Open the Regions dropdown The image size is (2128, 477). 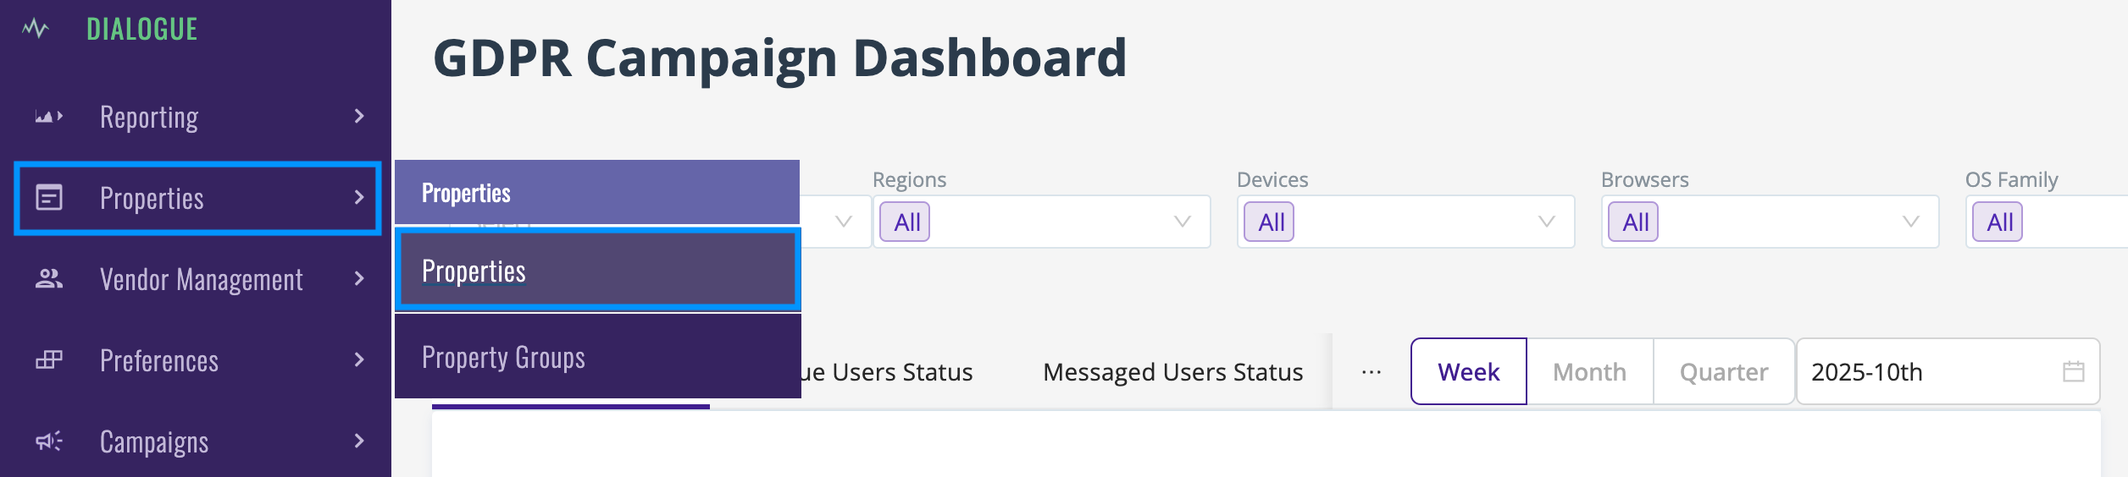(1041, 222)
